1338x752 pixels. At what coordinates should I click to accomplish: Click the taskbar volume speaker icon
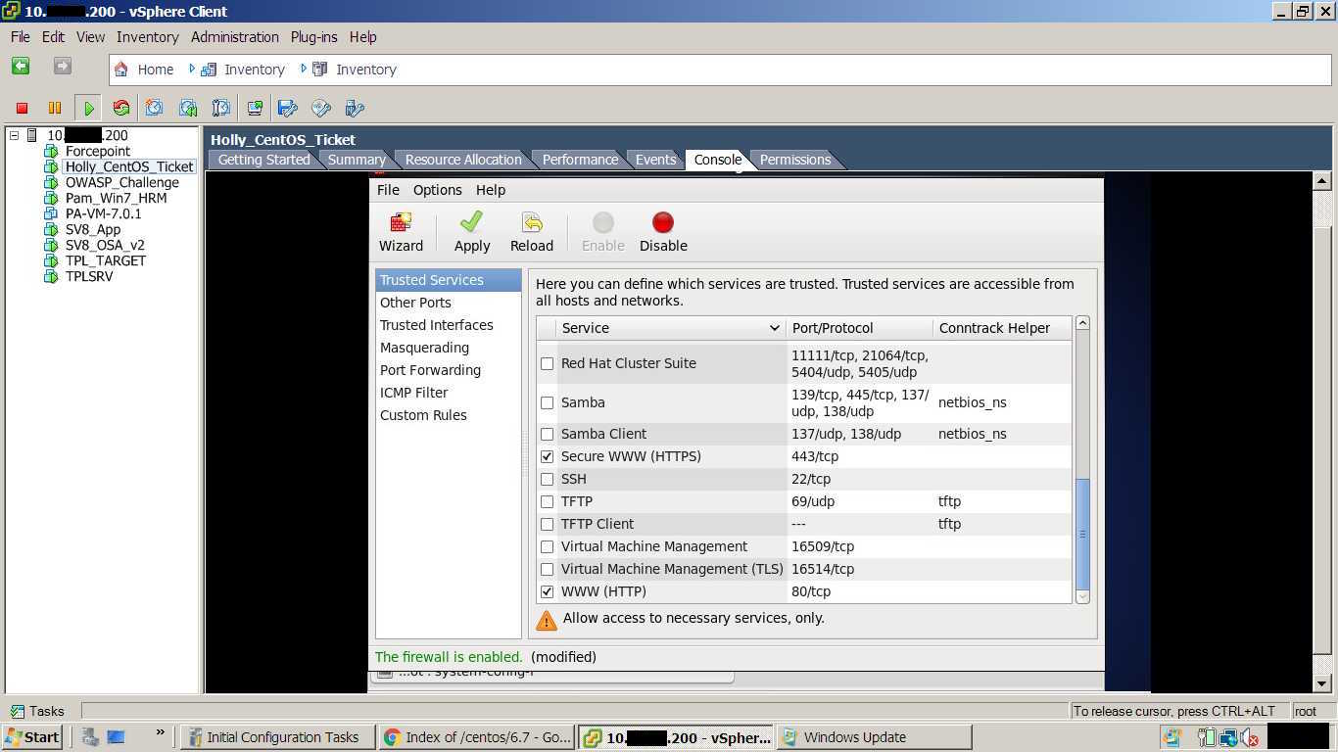pyautogui.click(x=1250, y=737)
